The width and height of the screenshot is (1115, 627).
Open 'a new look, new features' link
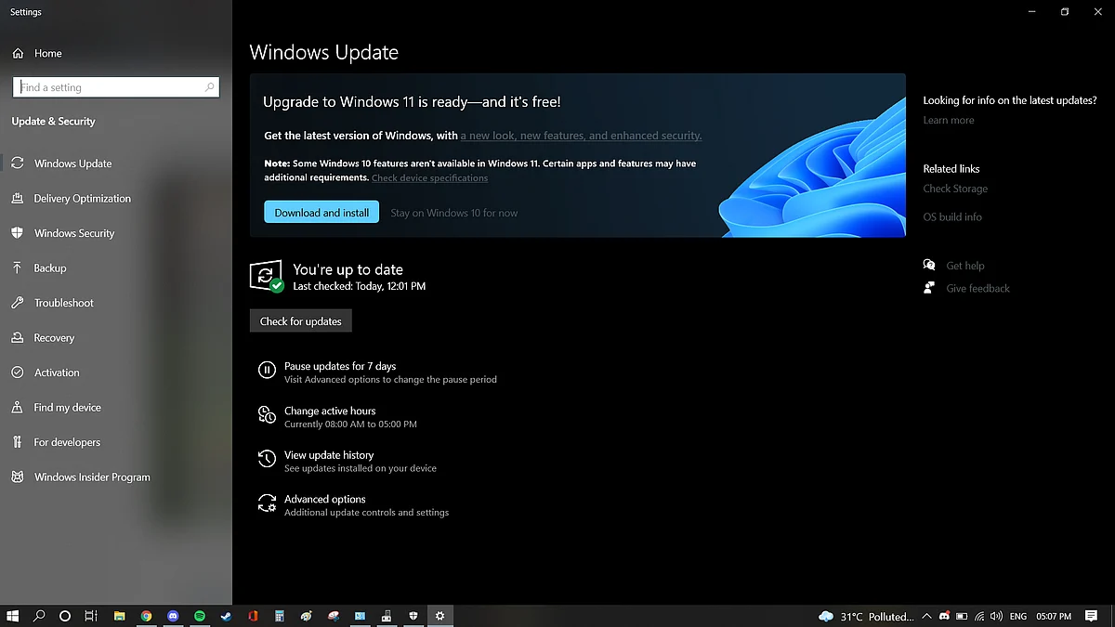point(581,136)
